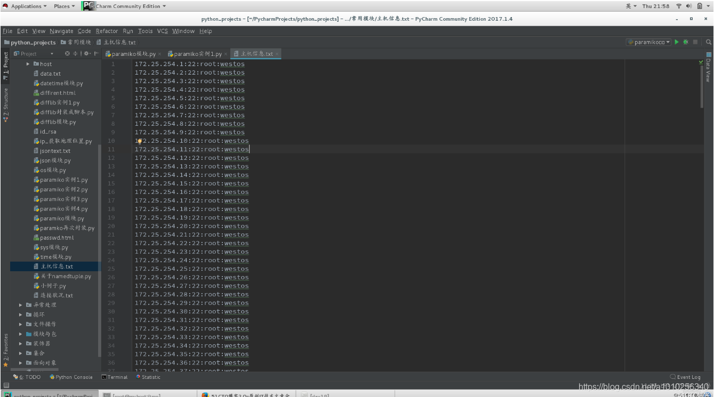
Task: Run the paramiko script with green Run icon
Action: click(x=677, y=42)
